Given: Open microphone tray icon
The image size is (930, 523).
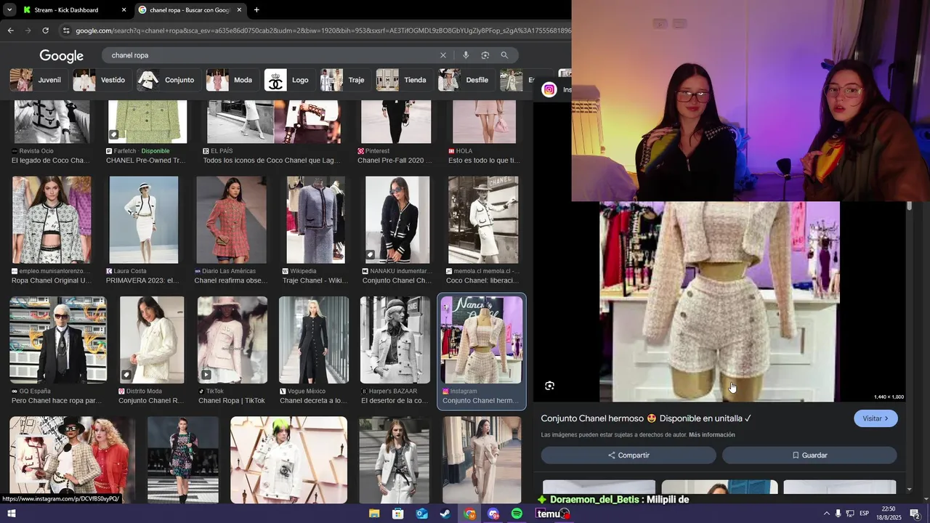Looking at the screenshot, I should click(x=838, y=514).
